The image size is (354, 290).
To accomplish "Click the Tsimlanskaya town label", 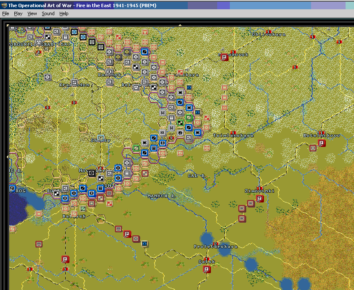I will point(233,136).
